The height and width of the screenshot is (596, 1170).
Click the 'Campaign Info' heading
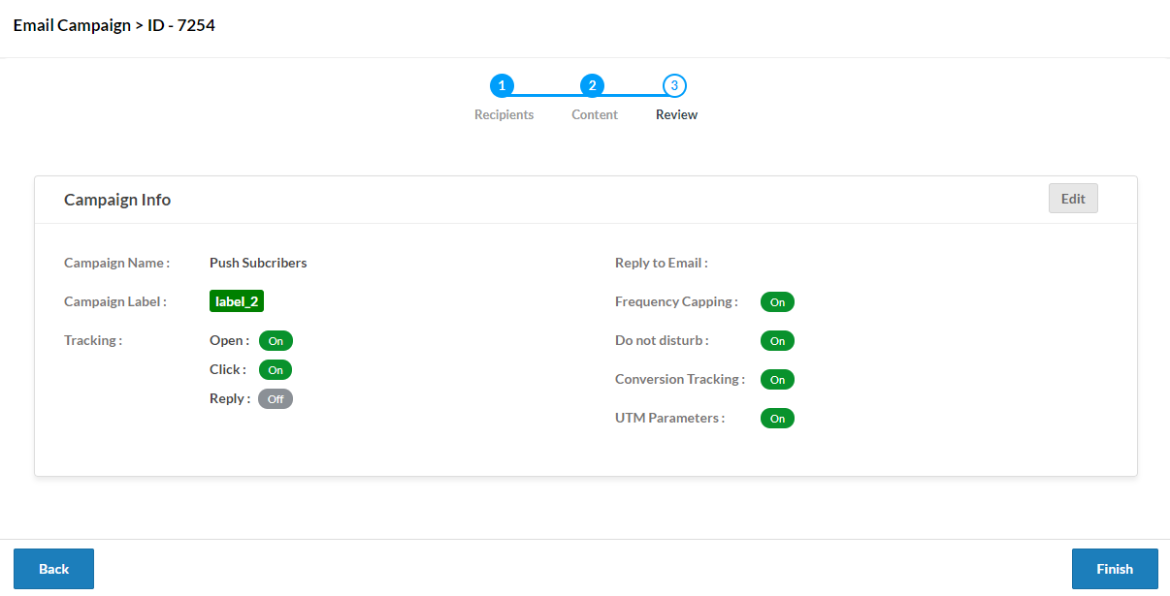click(x=117, y=200)
